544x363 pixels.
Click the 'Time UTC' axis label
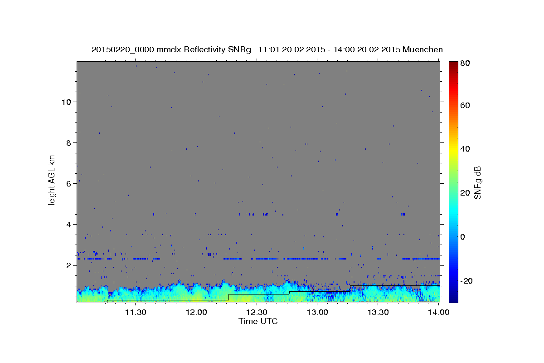pos(258,321)
